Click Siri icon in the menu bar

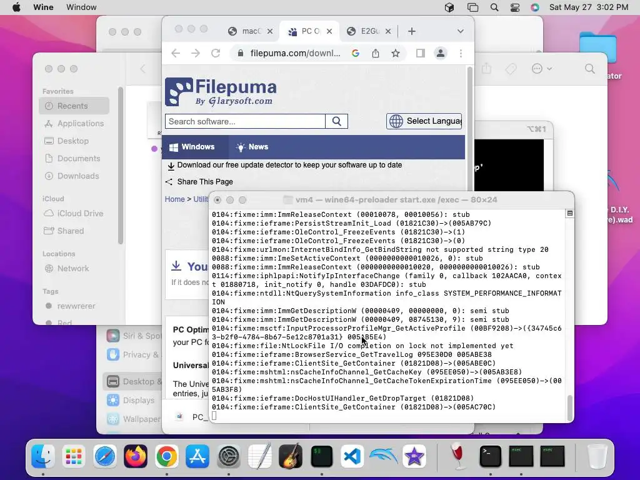535,7
